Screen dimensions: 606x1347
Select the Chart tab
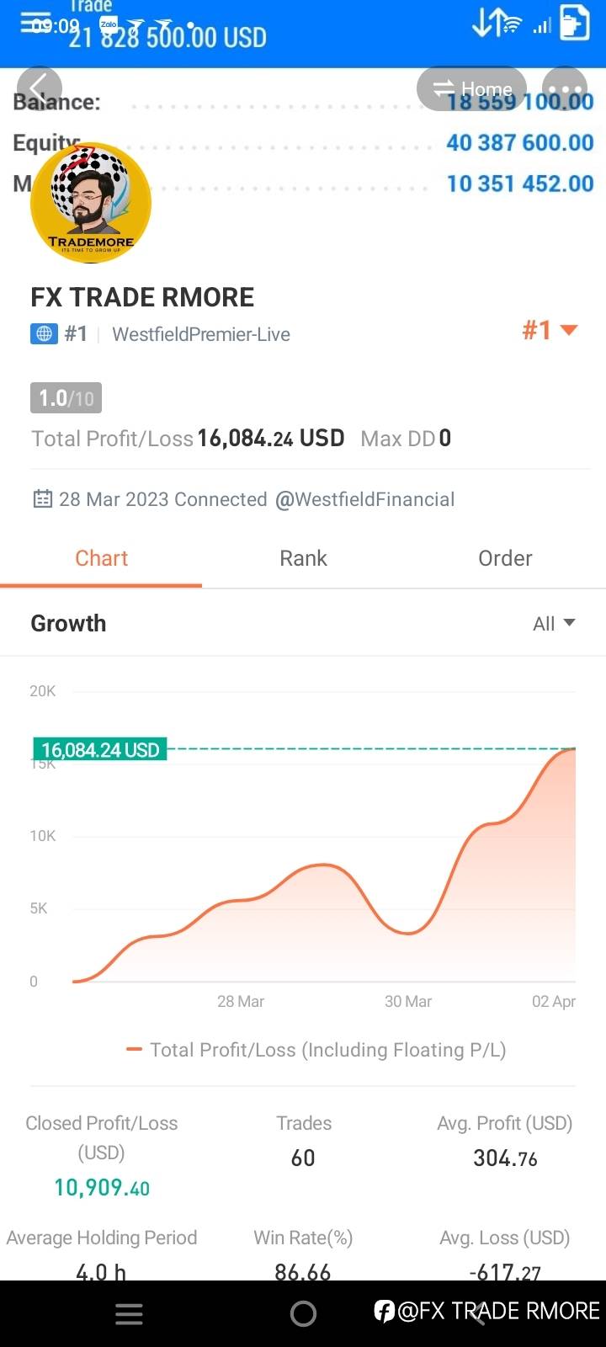tap(101, 558)
